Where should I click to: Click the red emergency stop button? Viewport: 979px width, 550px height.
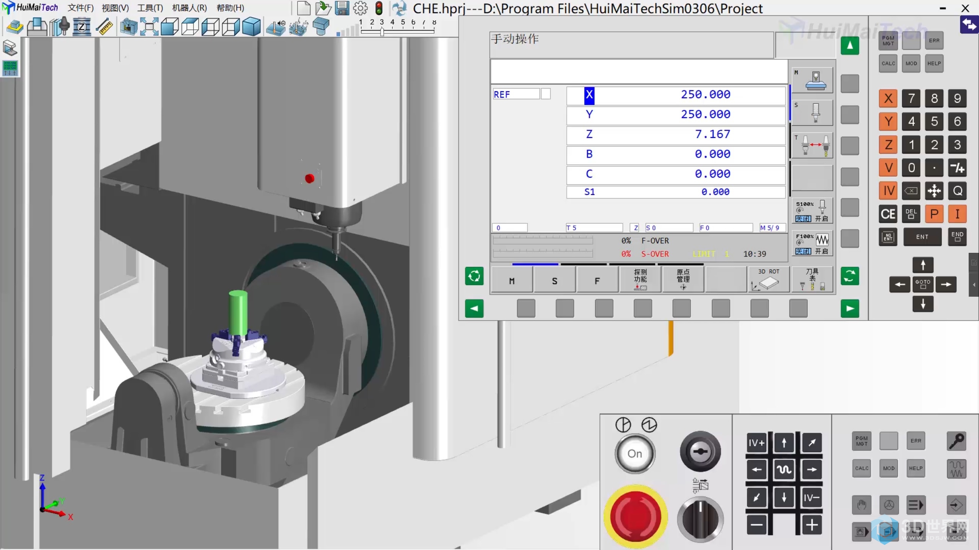click(x=636, y=516)
